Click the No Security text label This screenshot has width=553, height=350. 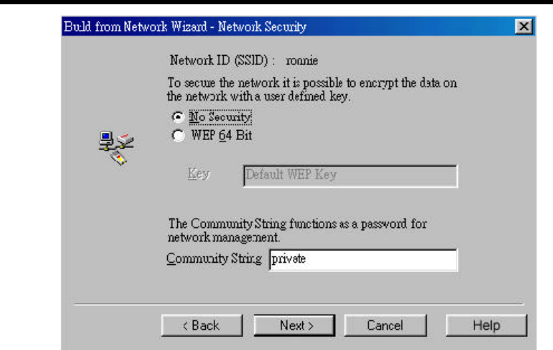pyautogui.click(x=221, y=117)
